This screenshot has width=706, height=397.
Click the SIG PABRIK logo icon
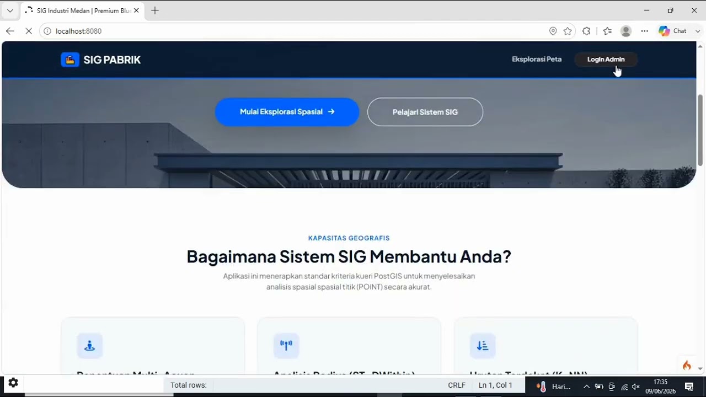click(70, 60)
